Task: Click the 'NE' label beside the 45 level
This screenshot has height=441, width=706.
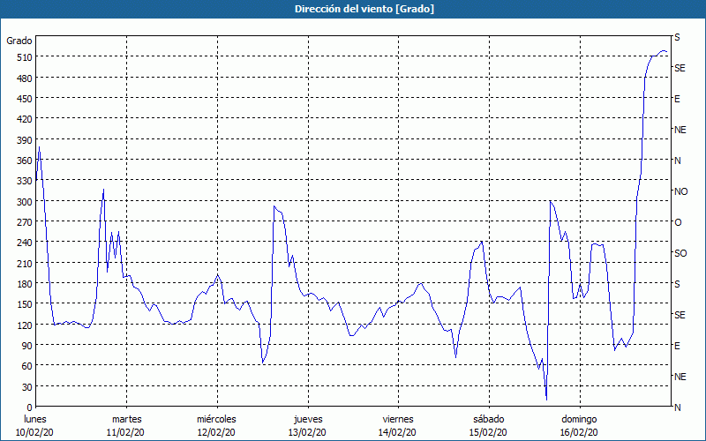Action: (680, 377)
